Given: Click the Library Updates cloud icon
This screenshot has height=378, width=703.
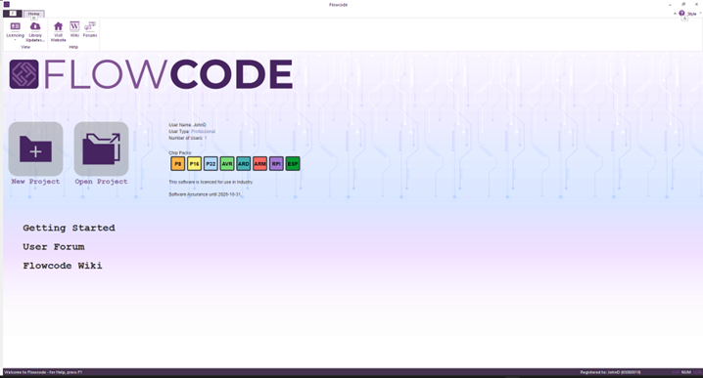Looking at the screenshot, I should click(35, 26).
